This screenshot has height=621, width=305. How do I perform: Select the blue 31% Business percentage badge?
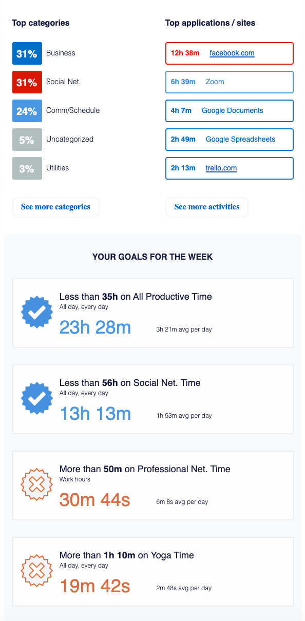coord(27,53)
